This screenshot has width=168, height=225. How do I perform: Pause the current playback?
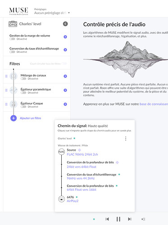118,219
